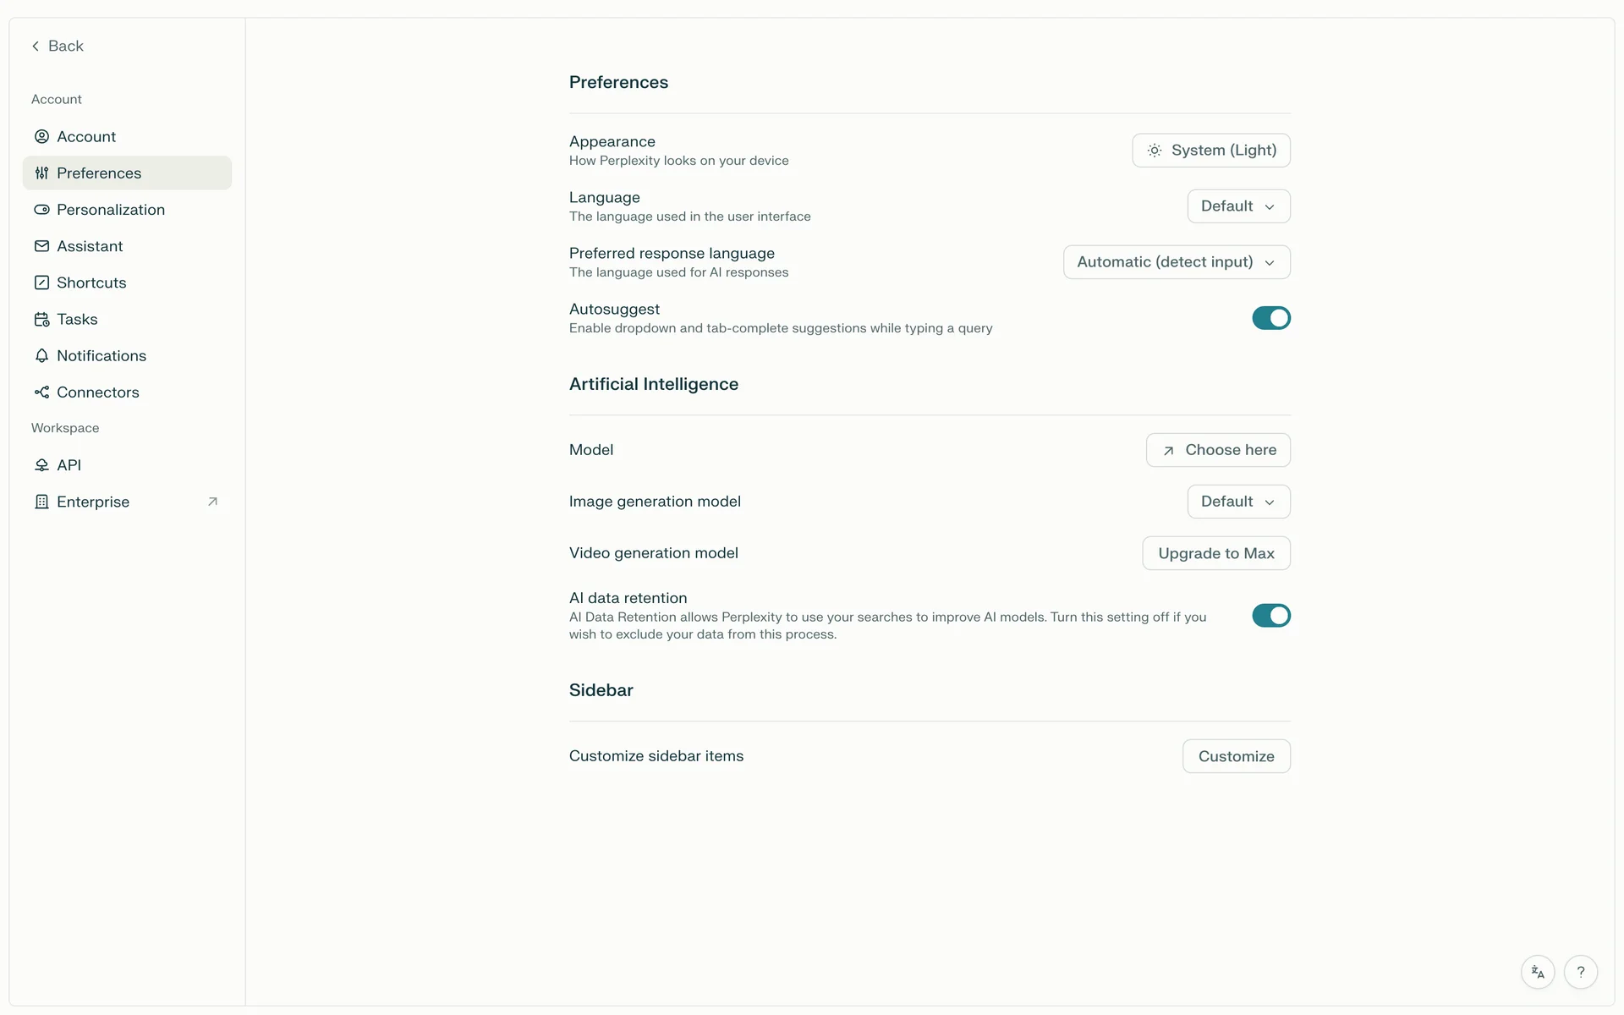Open the help question mark icon
The image size is (1624, 1015).
[x=1580, y=972]
